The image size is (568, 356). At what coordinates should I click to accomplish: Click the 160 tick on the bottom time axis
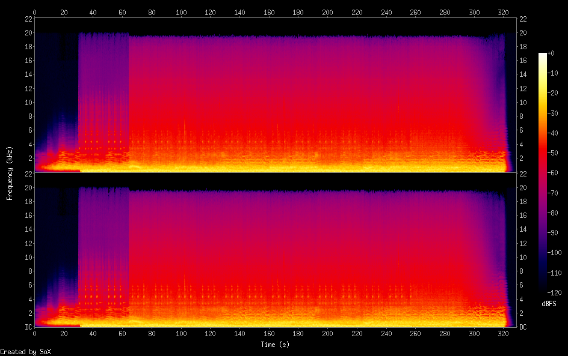(x=268, y=334)
